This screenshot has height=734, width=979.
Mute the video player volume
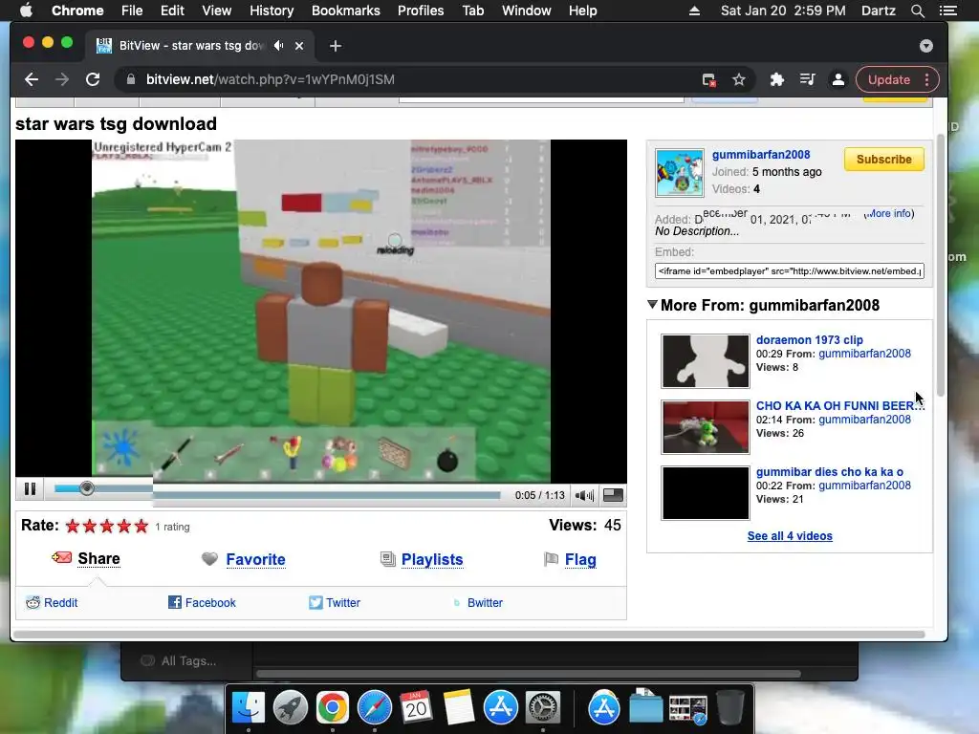584,496
